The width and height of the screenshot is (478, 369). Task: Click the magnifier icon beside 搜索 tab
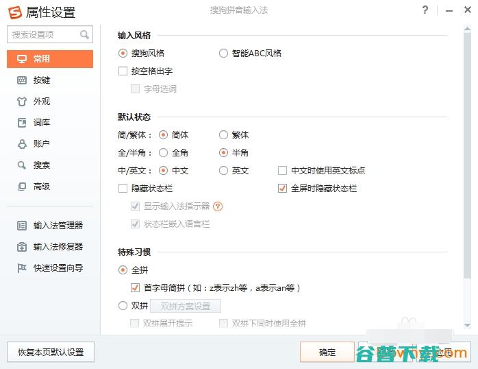22,165
